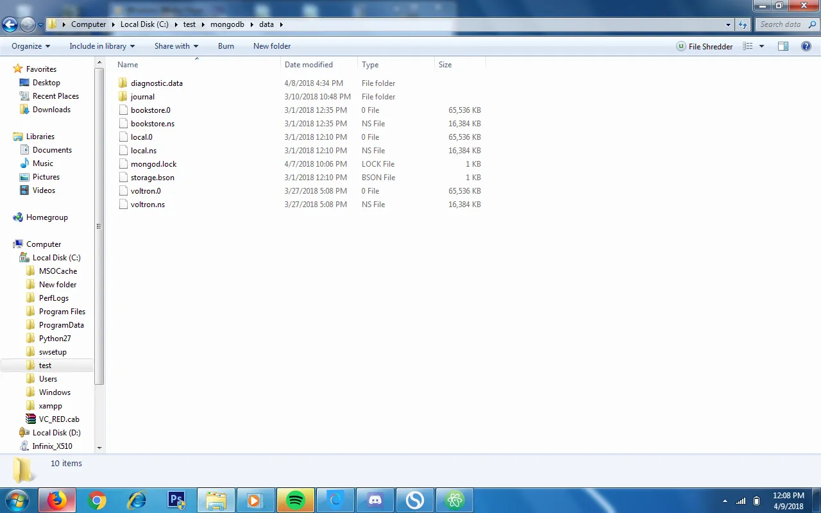Sort by Name column header
Image resolution: width=821 pixels, height=513 pixels.
coord(197,65)
